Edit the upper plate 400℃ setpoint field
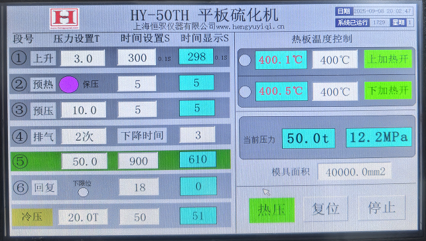This screenshot has height=241, width=426. (335, 59)
